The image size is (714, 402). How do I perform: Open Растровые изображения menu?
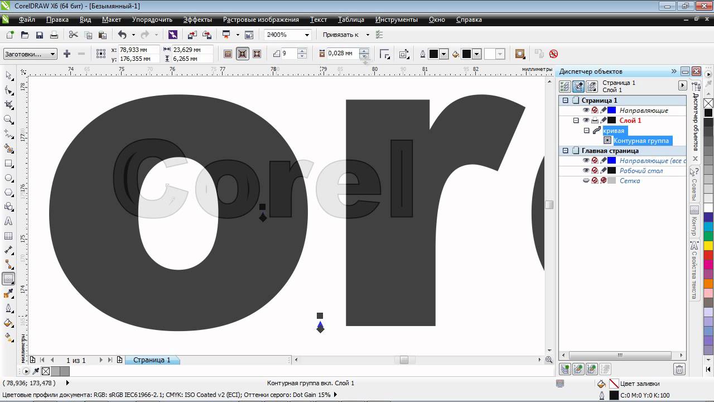click(x=261, y=20)
